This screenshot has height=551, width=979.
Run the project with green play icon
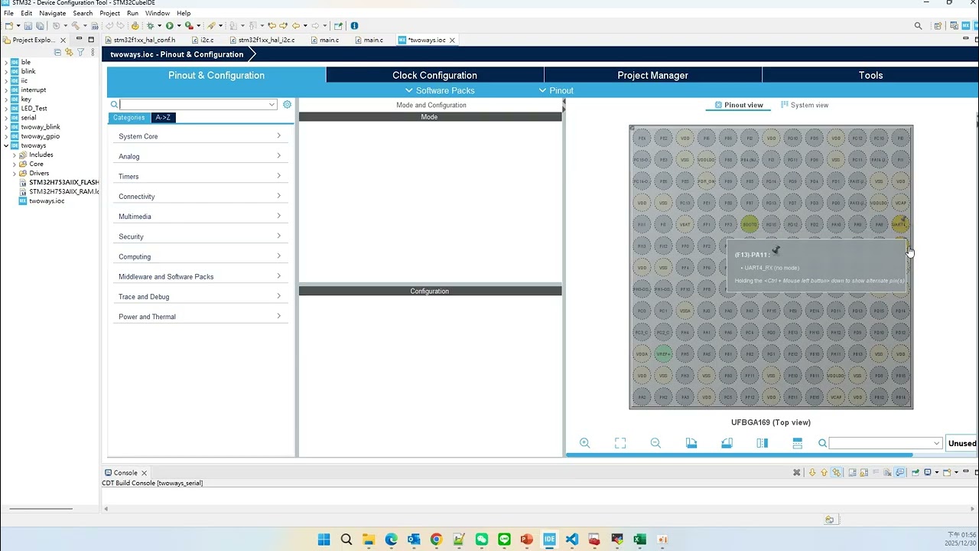[170, 25]
